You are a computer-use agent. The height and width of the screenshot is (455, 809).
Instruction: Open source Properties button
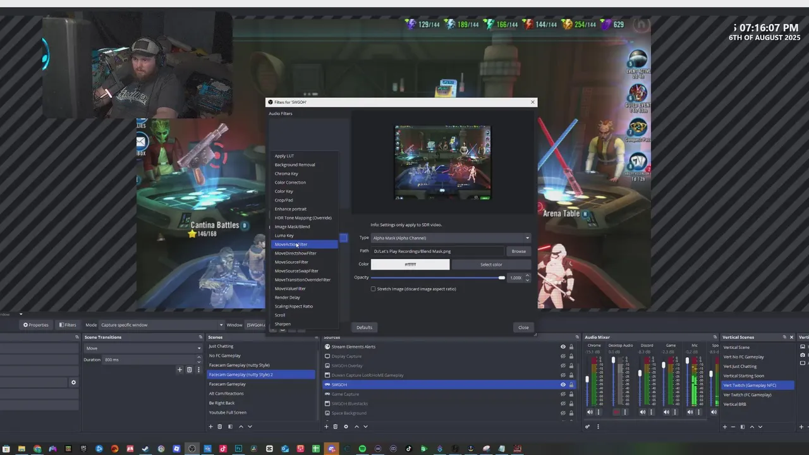pyautogui.click(x=36, y=325)
